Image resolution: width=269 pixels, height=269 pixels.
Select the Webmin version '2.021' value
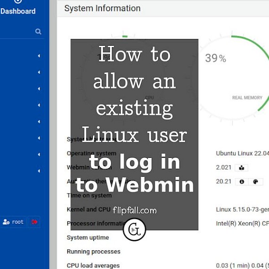click(x=224, y=167)
